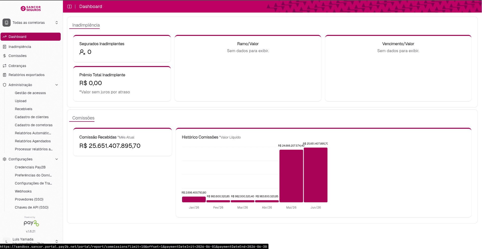Click the building icon beside Todas as corretoras
The height and width of the screenshot is (249, 482).
(7, 23)
